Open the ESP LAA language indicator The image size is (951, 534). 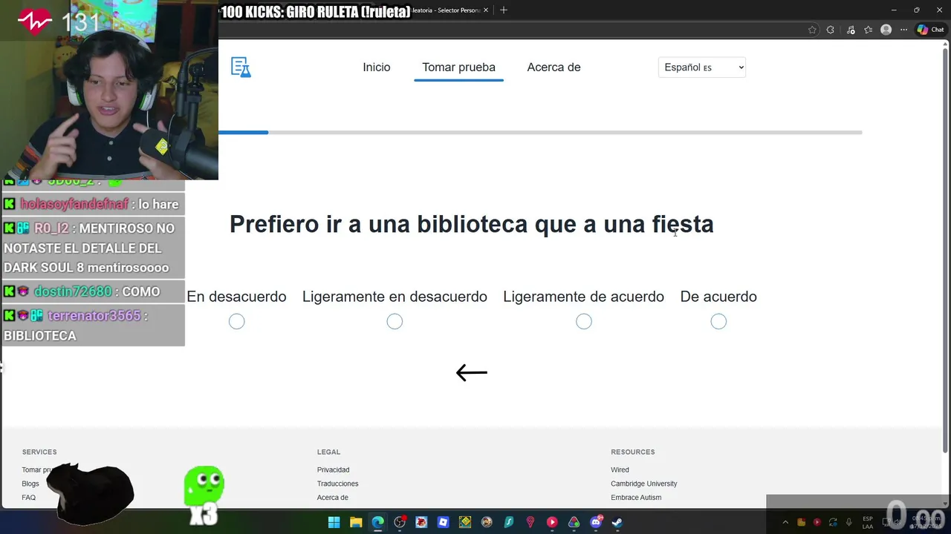[x=868, y=522]
